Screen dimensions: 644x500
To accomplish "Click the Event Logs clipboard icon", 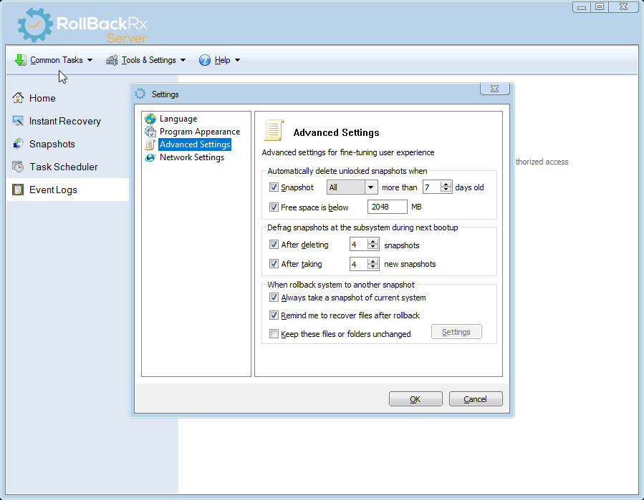I will tap(18, 190).
